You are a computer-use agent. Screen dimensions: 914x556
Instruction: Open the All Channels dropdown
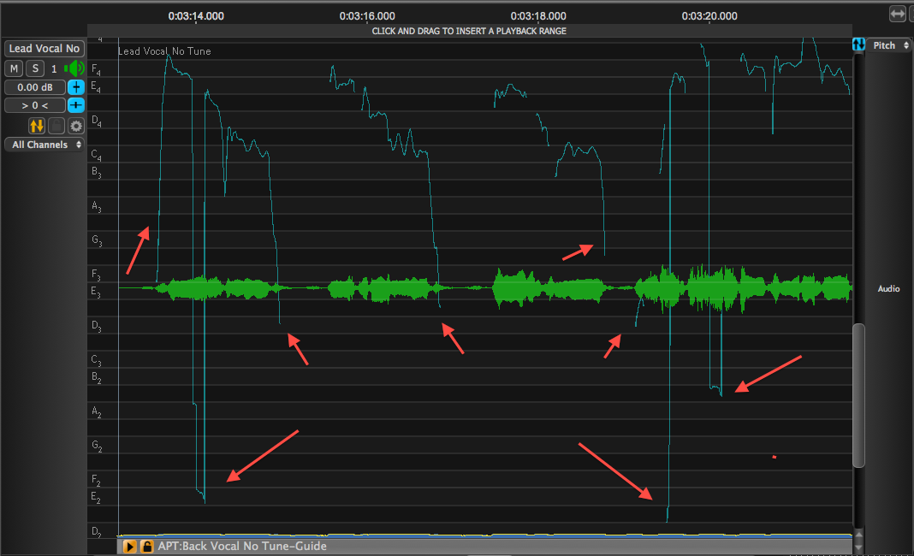45,145
